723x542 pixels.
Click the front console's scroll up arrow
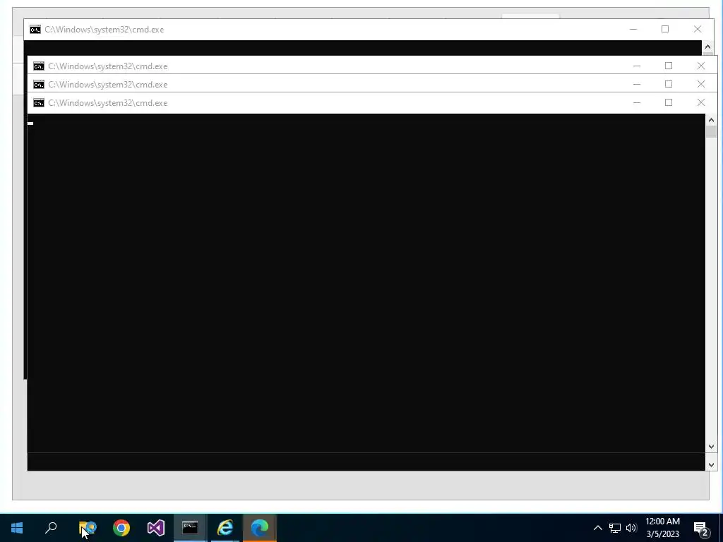coord(711,120)
